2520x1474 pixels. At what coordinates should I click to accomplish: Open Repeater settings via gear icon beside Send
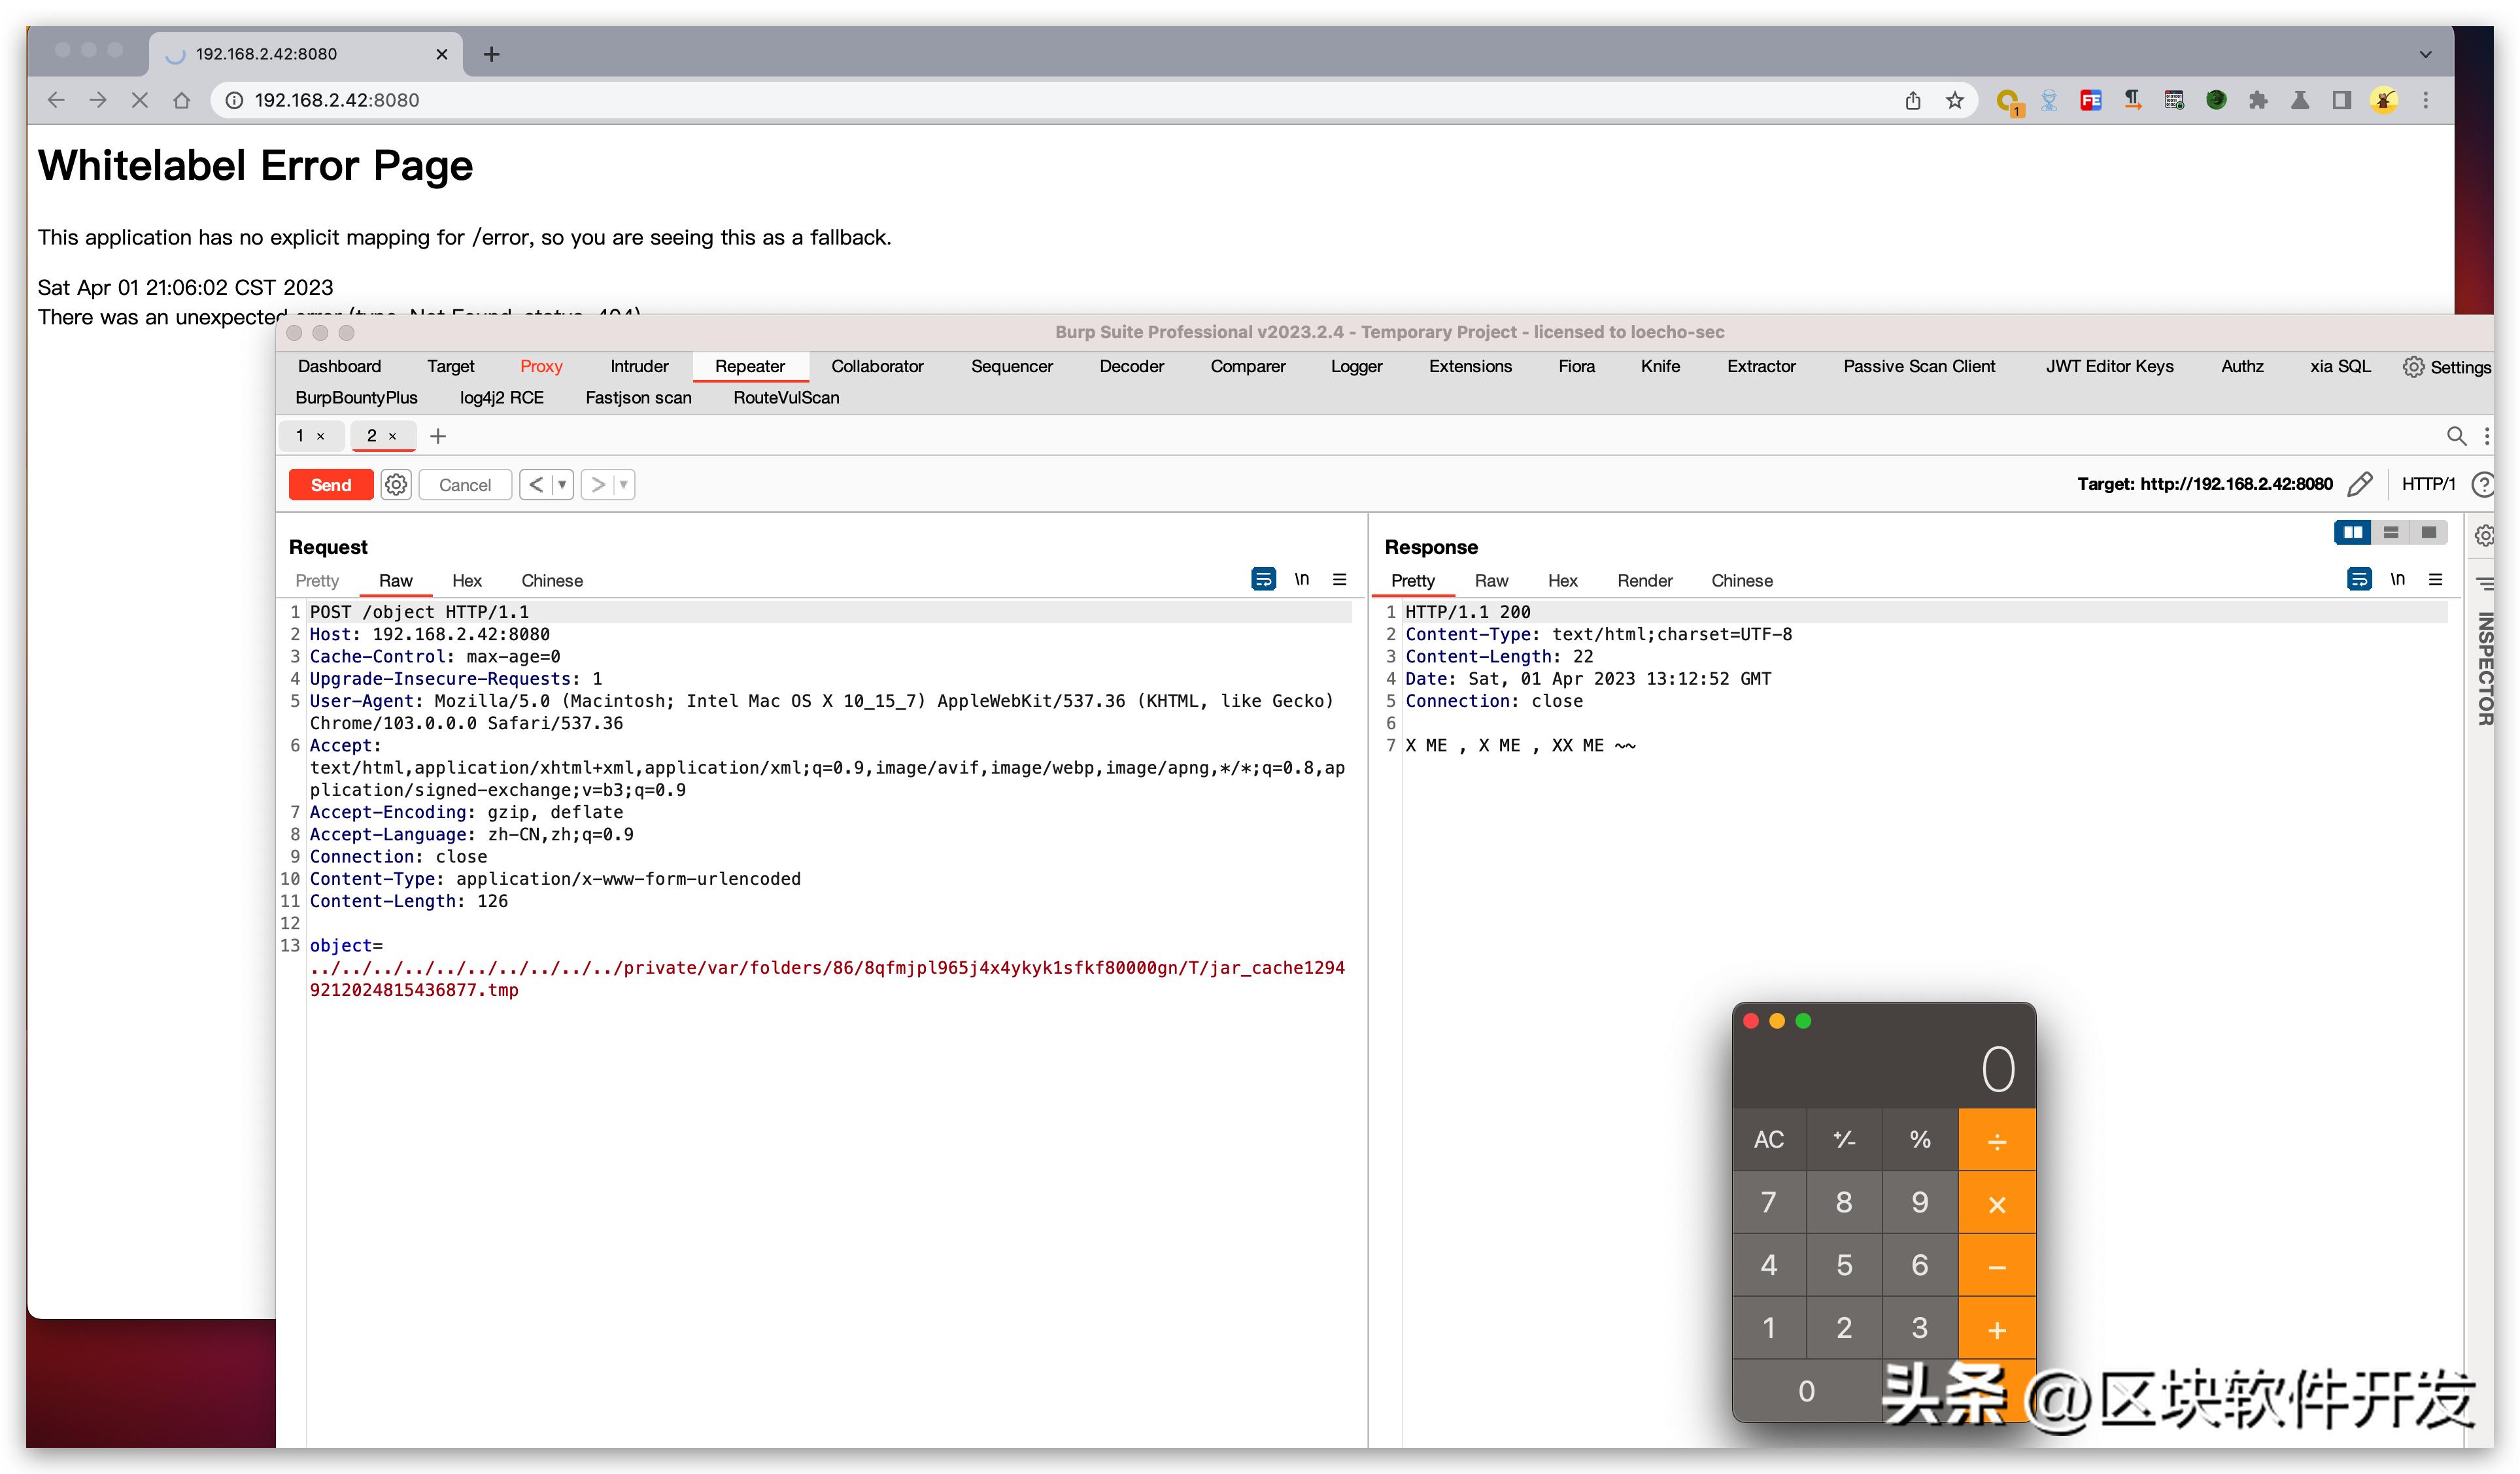396,484
